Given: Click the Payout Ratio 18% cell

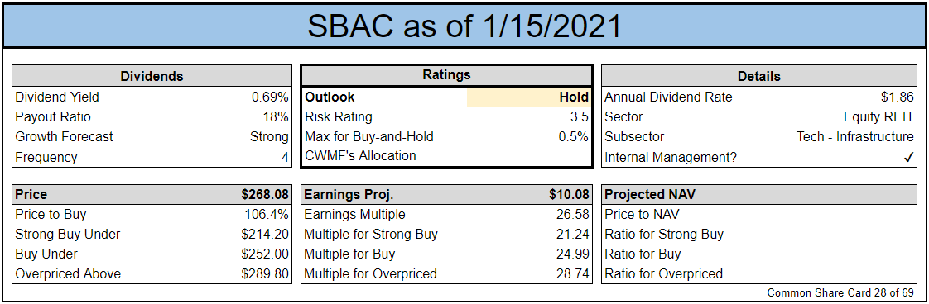Looking at the screenshot, I should 276,117.
